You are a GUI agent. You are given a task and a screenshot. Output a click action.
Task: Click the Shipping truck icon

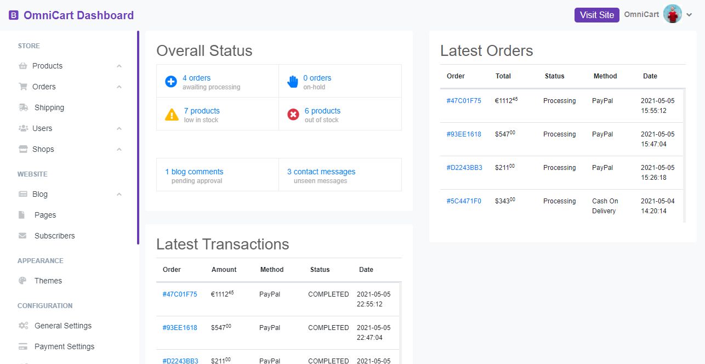click(x=24, y=107)
